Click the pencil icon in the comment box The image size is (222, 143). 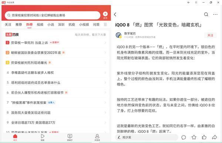pyautogui.click(x=119, y=137)
